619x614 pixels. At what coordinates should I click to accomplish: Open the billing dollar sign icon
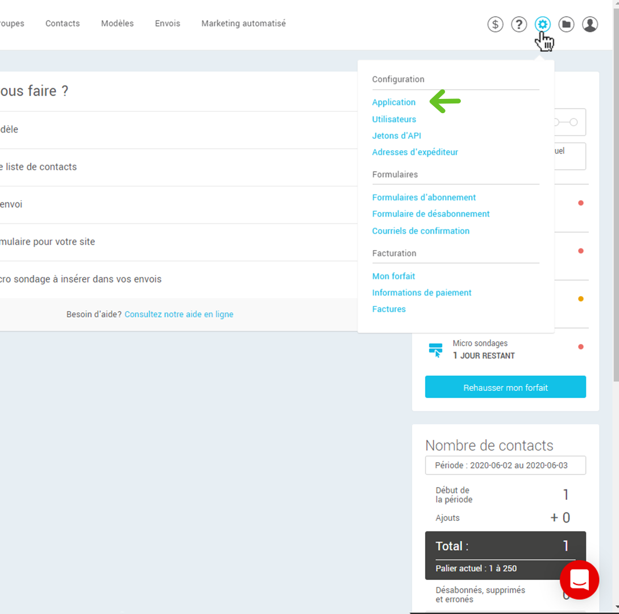[x=495, y=24]
